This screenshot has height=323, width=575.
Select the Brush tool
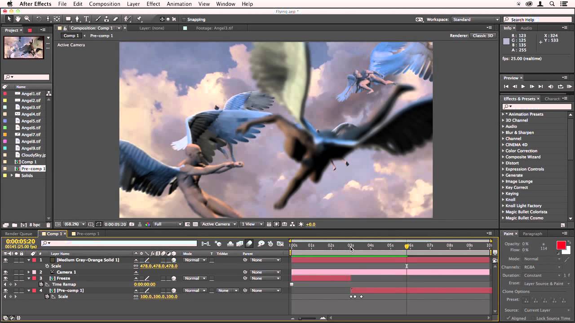[x=97, y=19]
